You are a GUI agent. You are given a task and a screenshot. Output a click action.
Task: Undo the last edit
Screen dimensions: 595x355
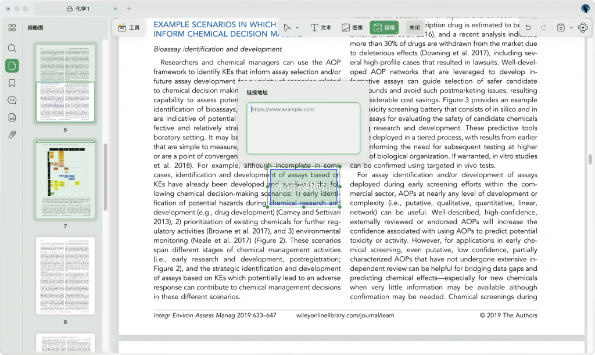(528, 28)
